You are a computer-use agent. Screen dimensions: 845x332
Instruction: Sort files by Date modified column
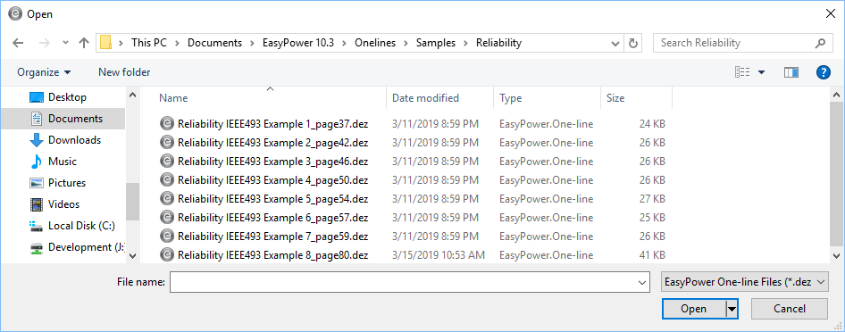pyautogui.click(x=425, y=98)
